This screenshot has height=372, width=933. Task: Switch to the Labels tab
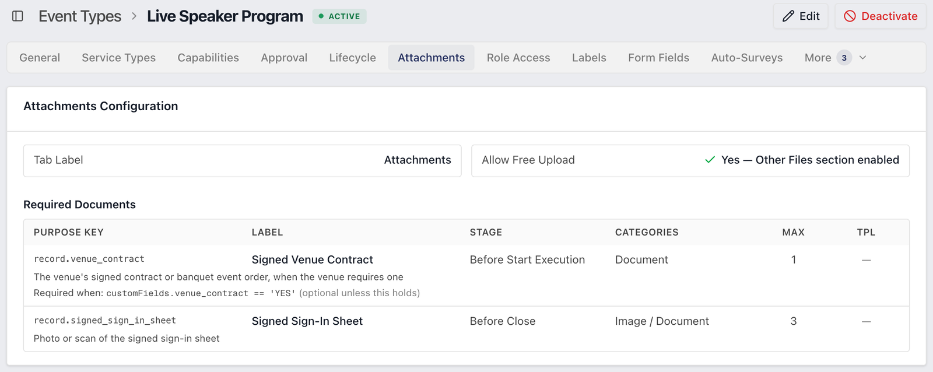coord(589,58)
